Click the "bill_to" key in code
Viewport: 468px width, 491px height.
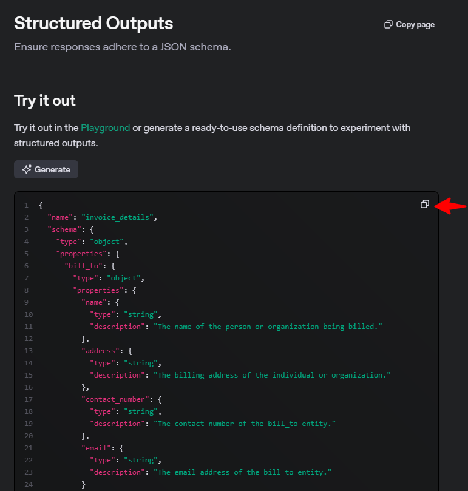[x=83, y=266]
